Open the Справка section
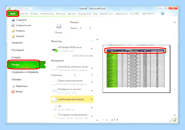The width and height of the screenshot is (185, 130). tap(16, 79)
